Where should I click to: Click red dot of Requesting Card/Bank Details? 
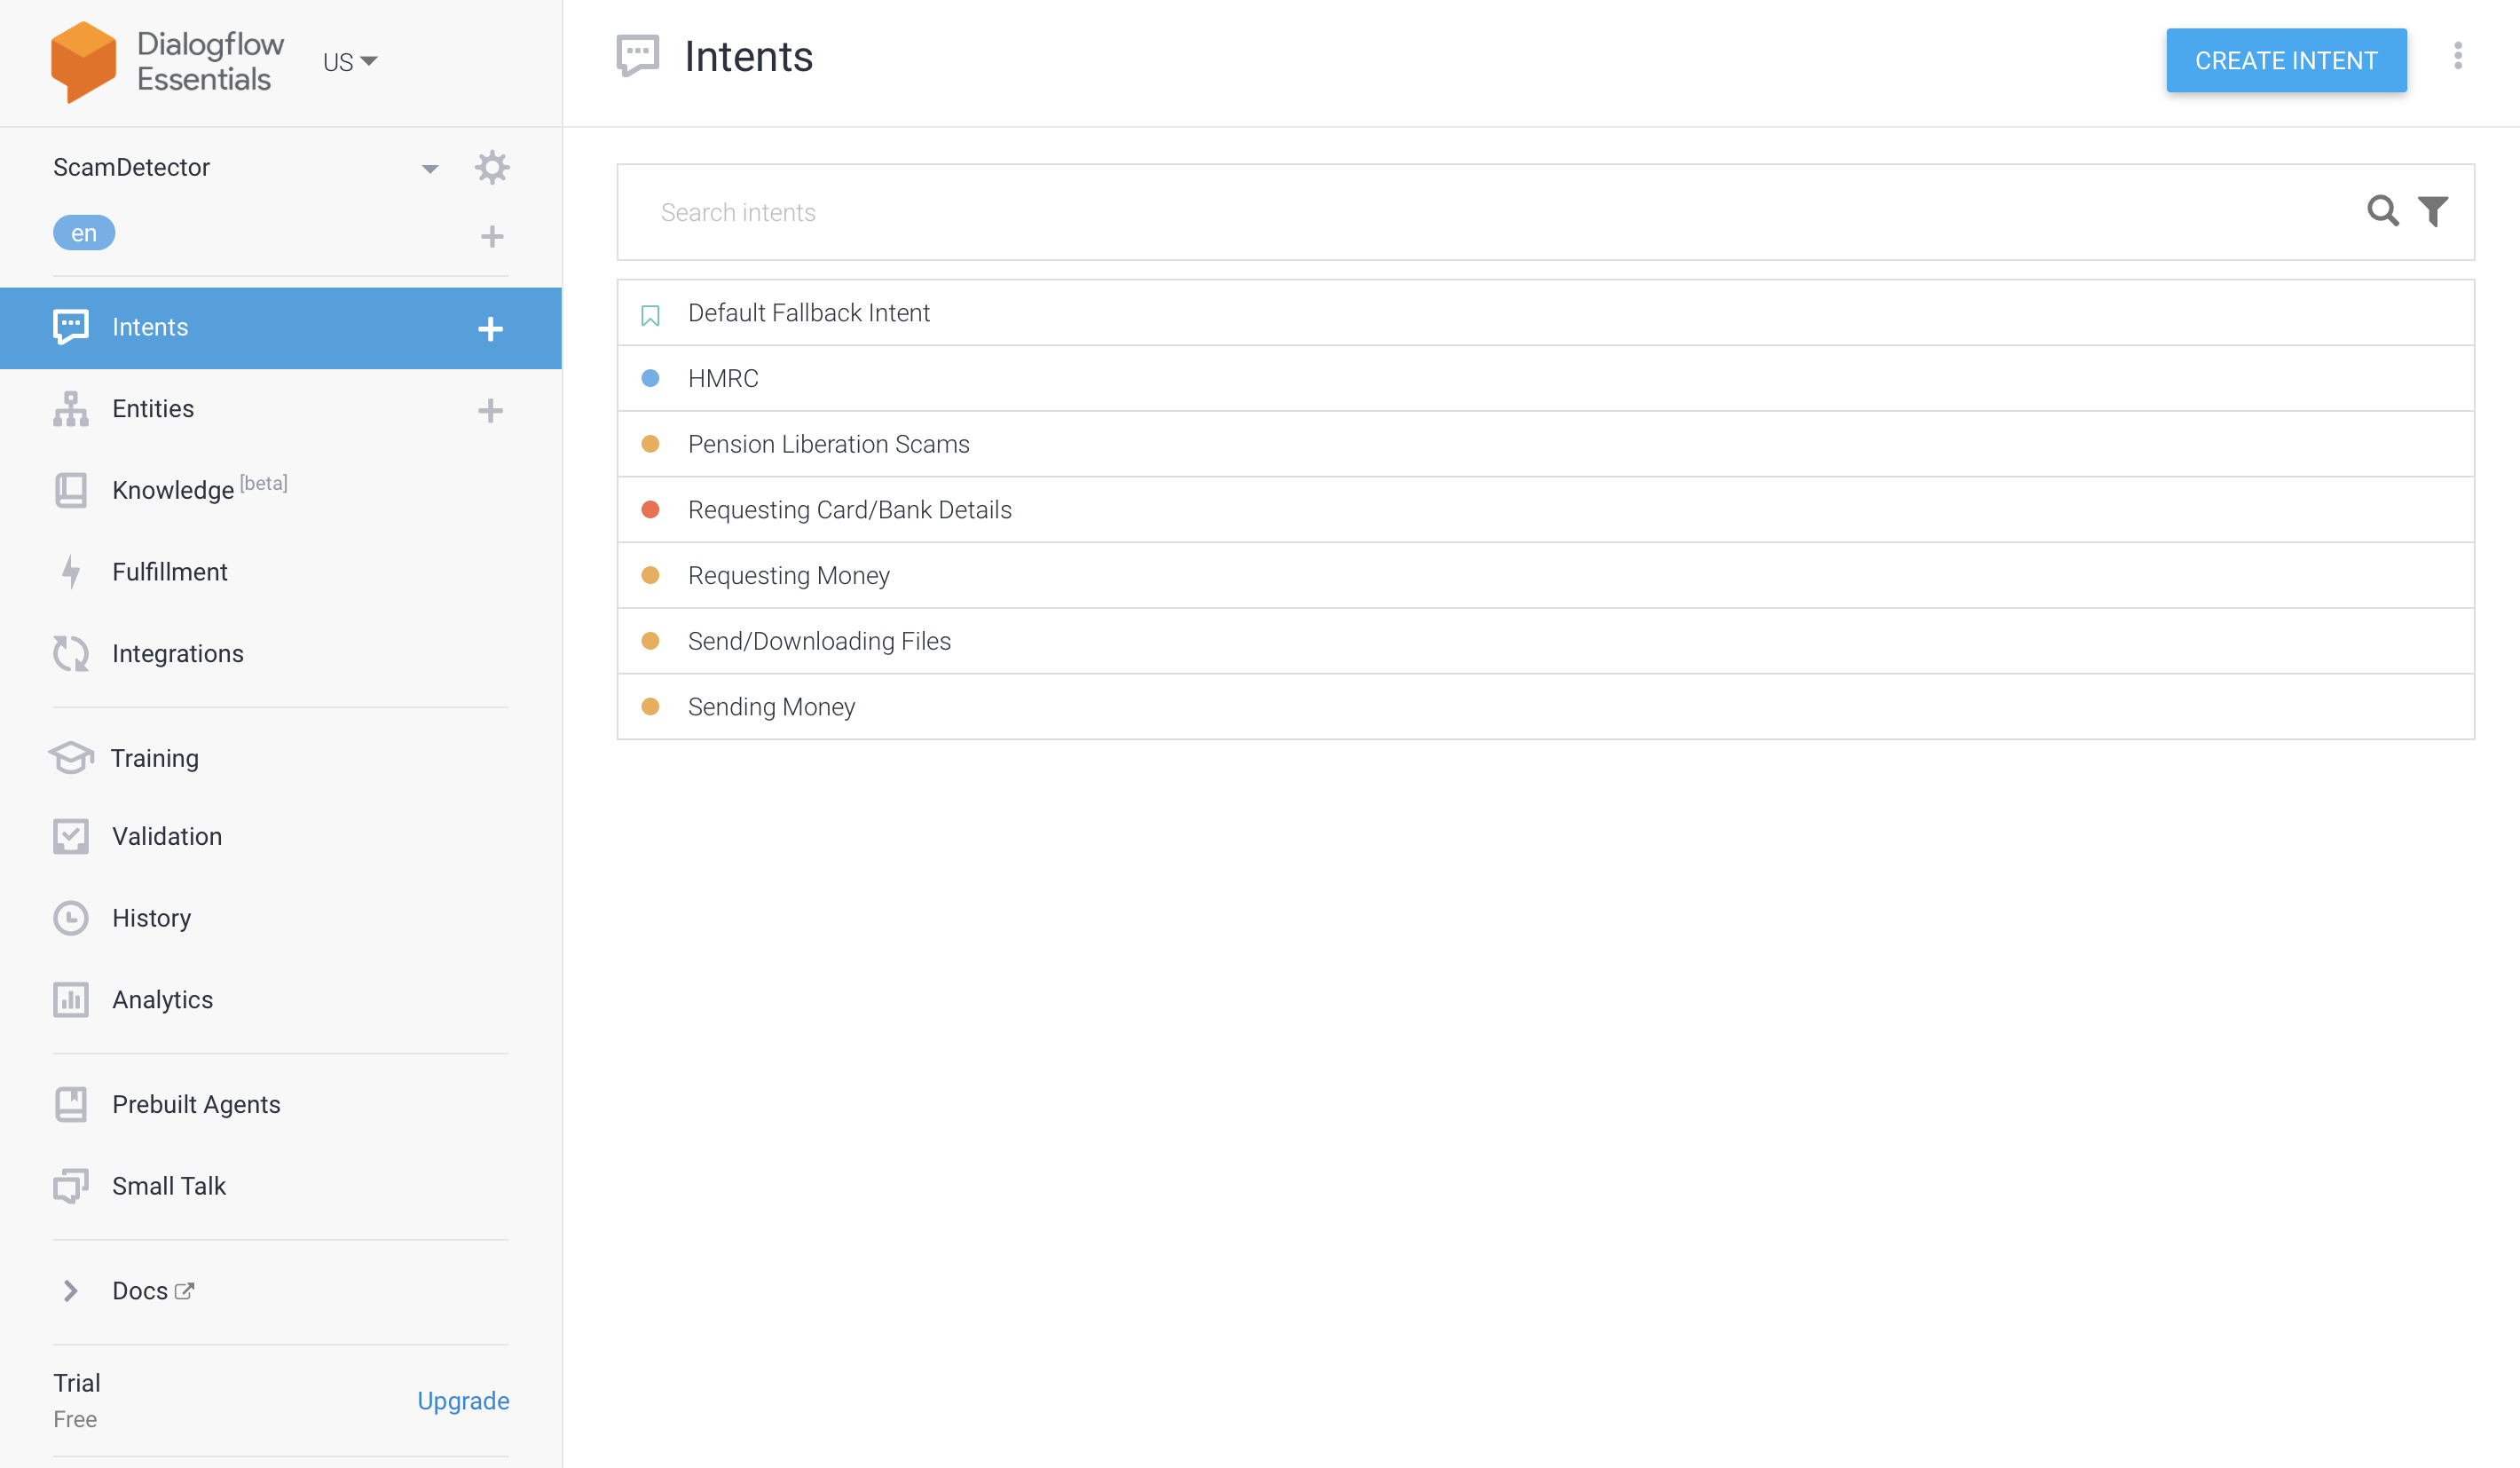click(650, 510)
